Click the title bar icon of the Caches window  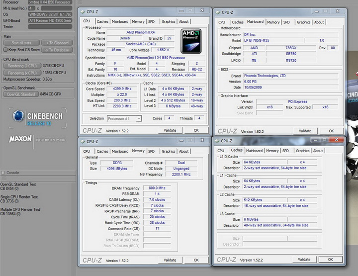coord(217,141)
